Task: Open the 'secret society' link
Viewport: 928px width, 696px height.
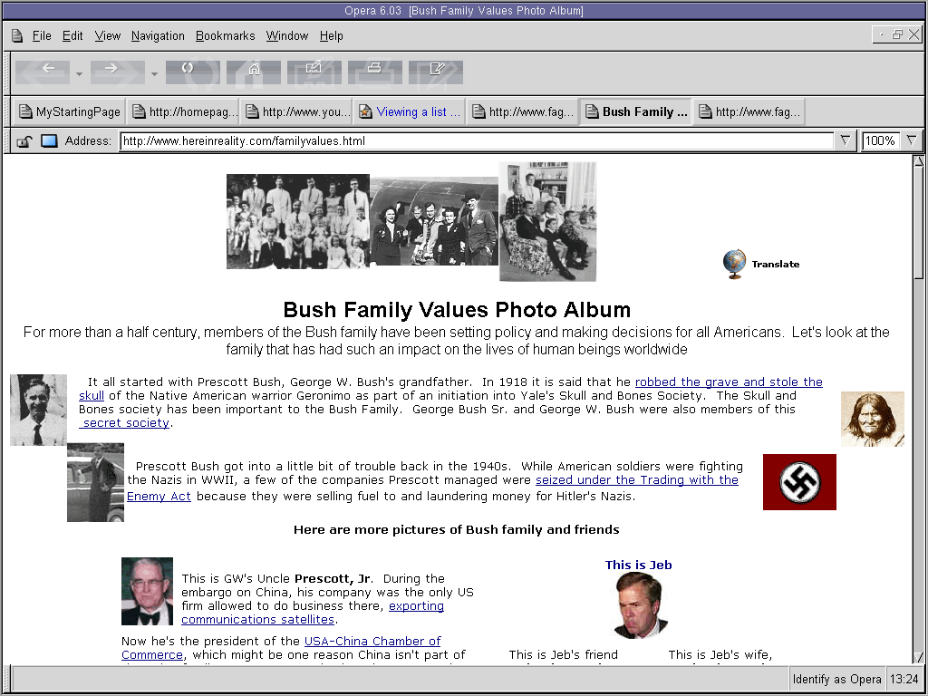Action: [x=124, y=422]
